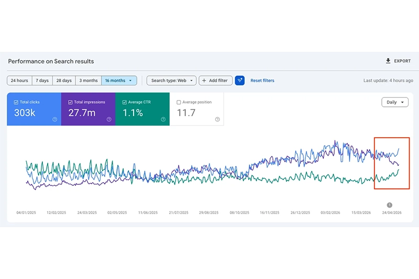
Task: Select the 3 months range tab
Action: point(89,81)
